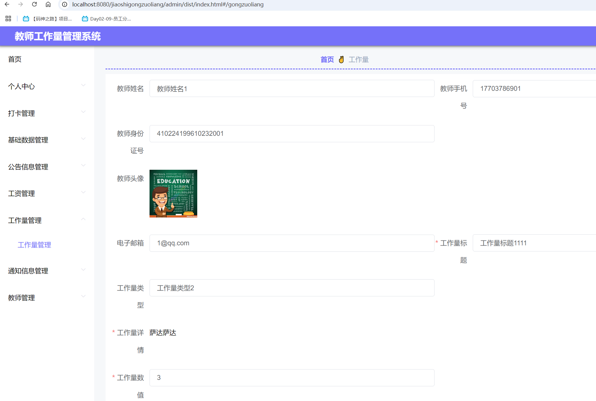Screen dimensions: 596x401
Task: Open the apps grid icon in bookmarks bar
Action: coord(8,18)
